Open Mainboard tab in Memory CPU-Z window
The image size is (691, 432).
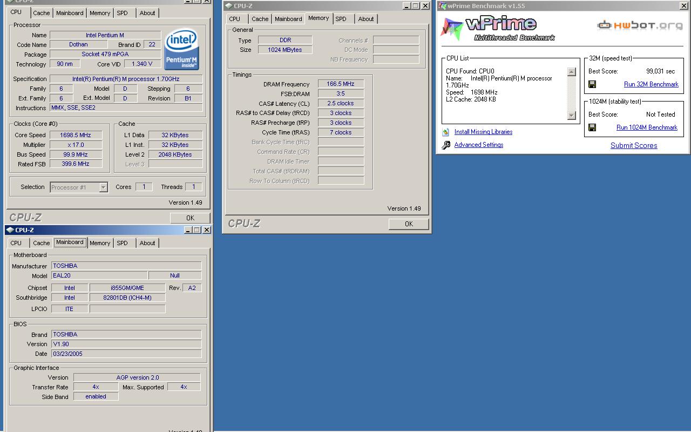point(288,19)
